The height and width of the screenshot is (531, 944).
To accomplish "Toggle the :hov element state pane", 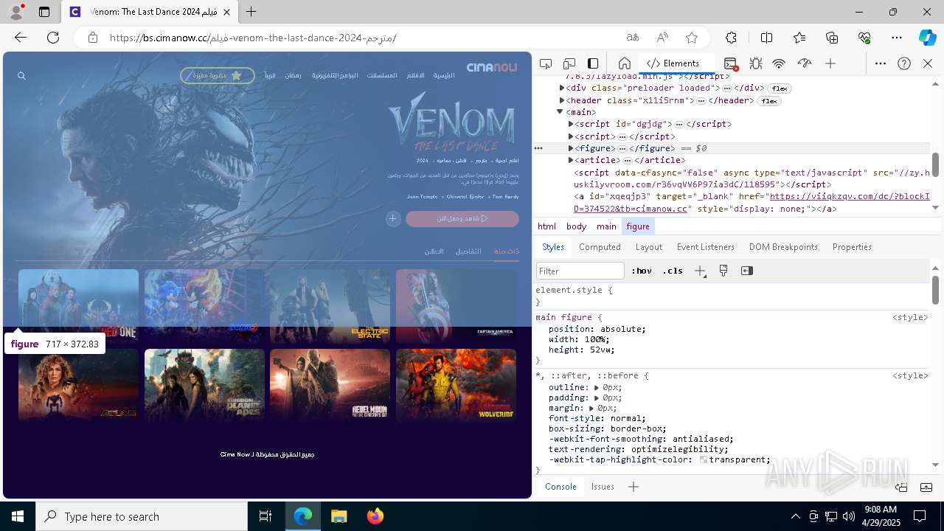I will click(642, 271).
